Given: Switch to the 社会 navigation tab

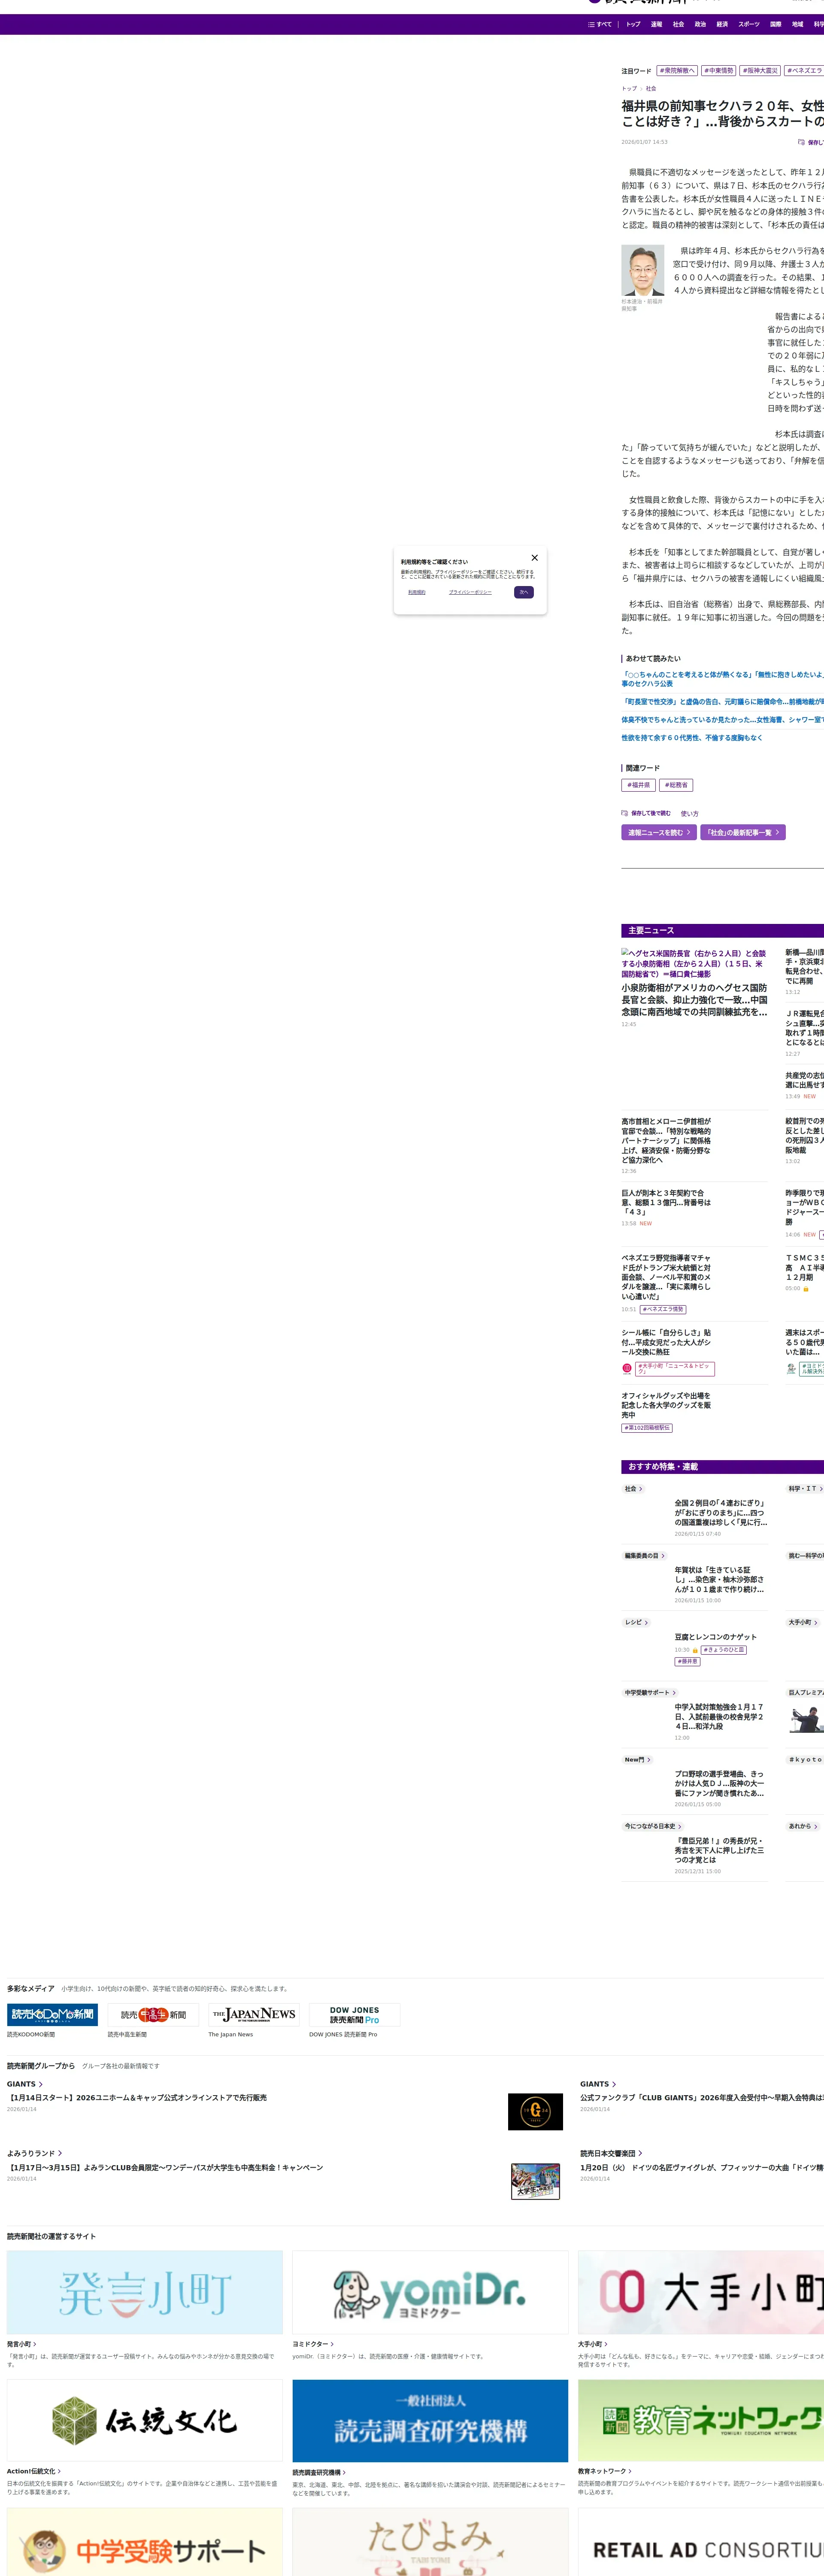Looking at the screenshot, I should [678, 24].
